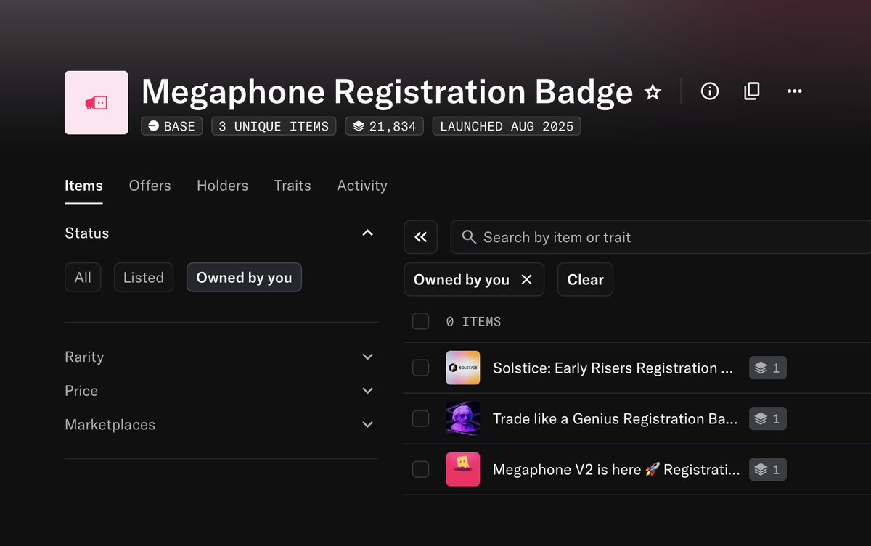Screen dimensions: 871x546
Task: Select the All status filter
Action: tap(83, 278)
